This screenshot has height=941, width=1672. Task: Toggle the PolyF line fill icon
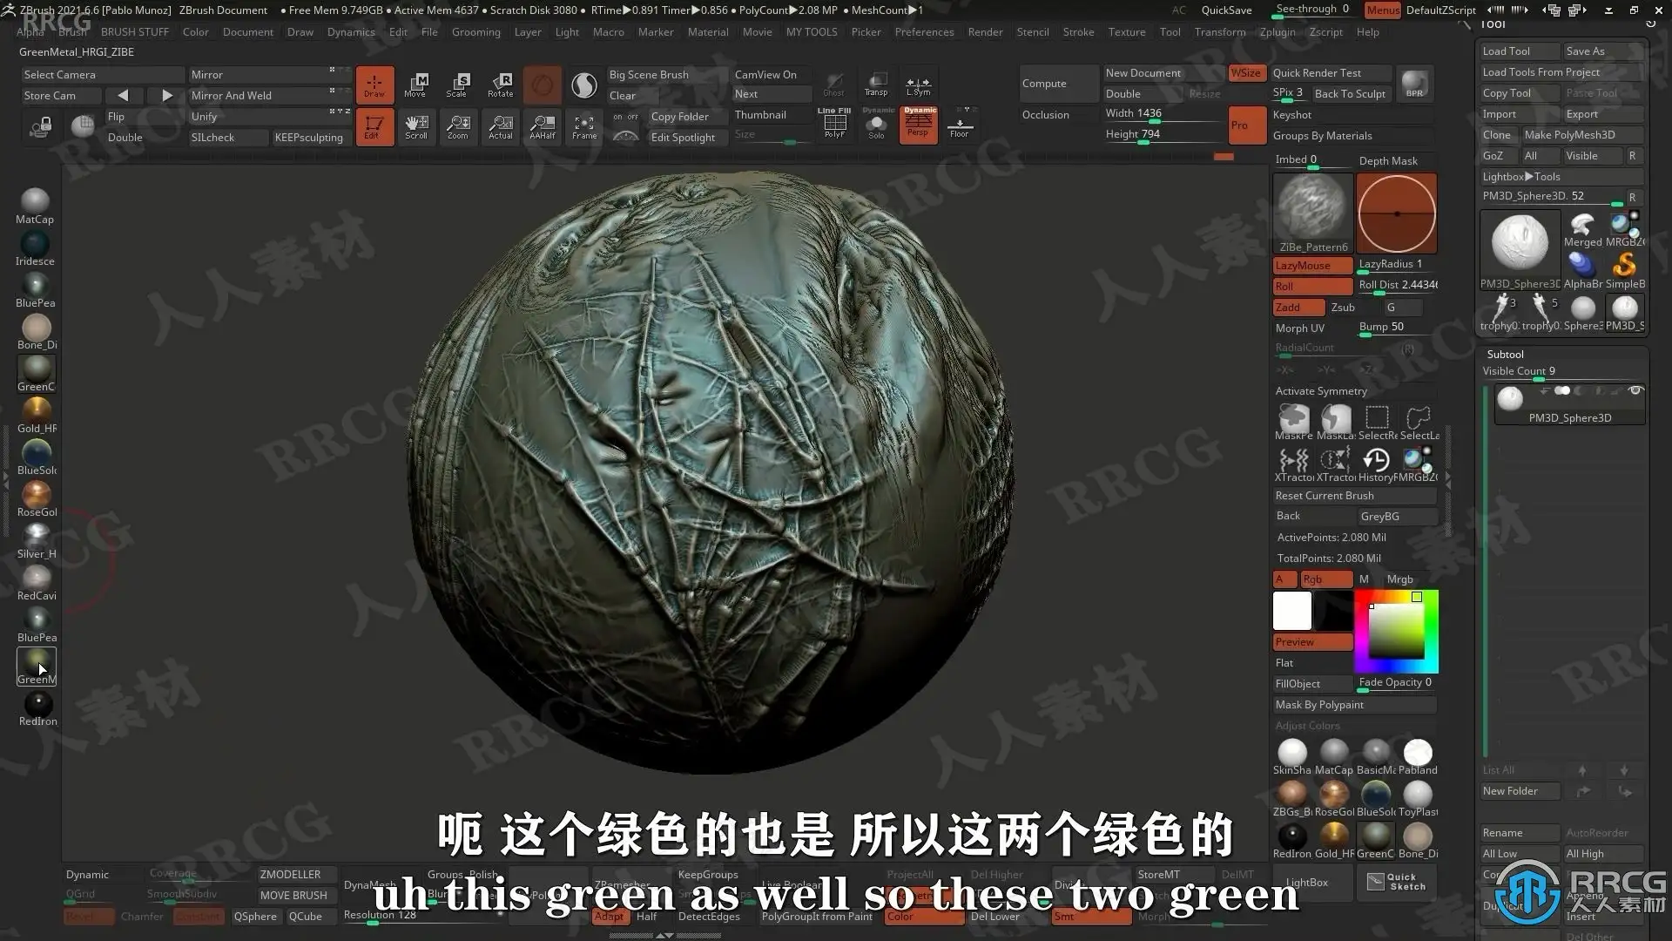click(x=834, y=124)
